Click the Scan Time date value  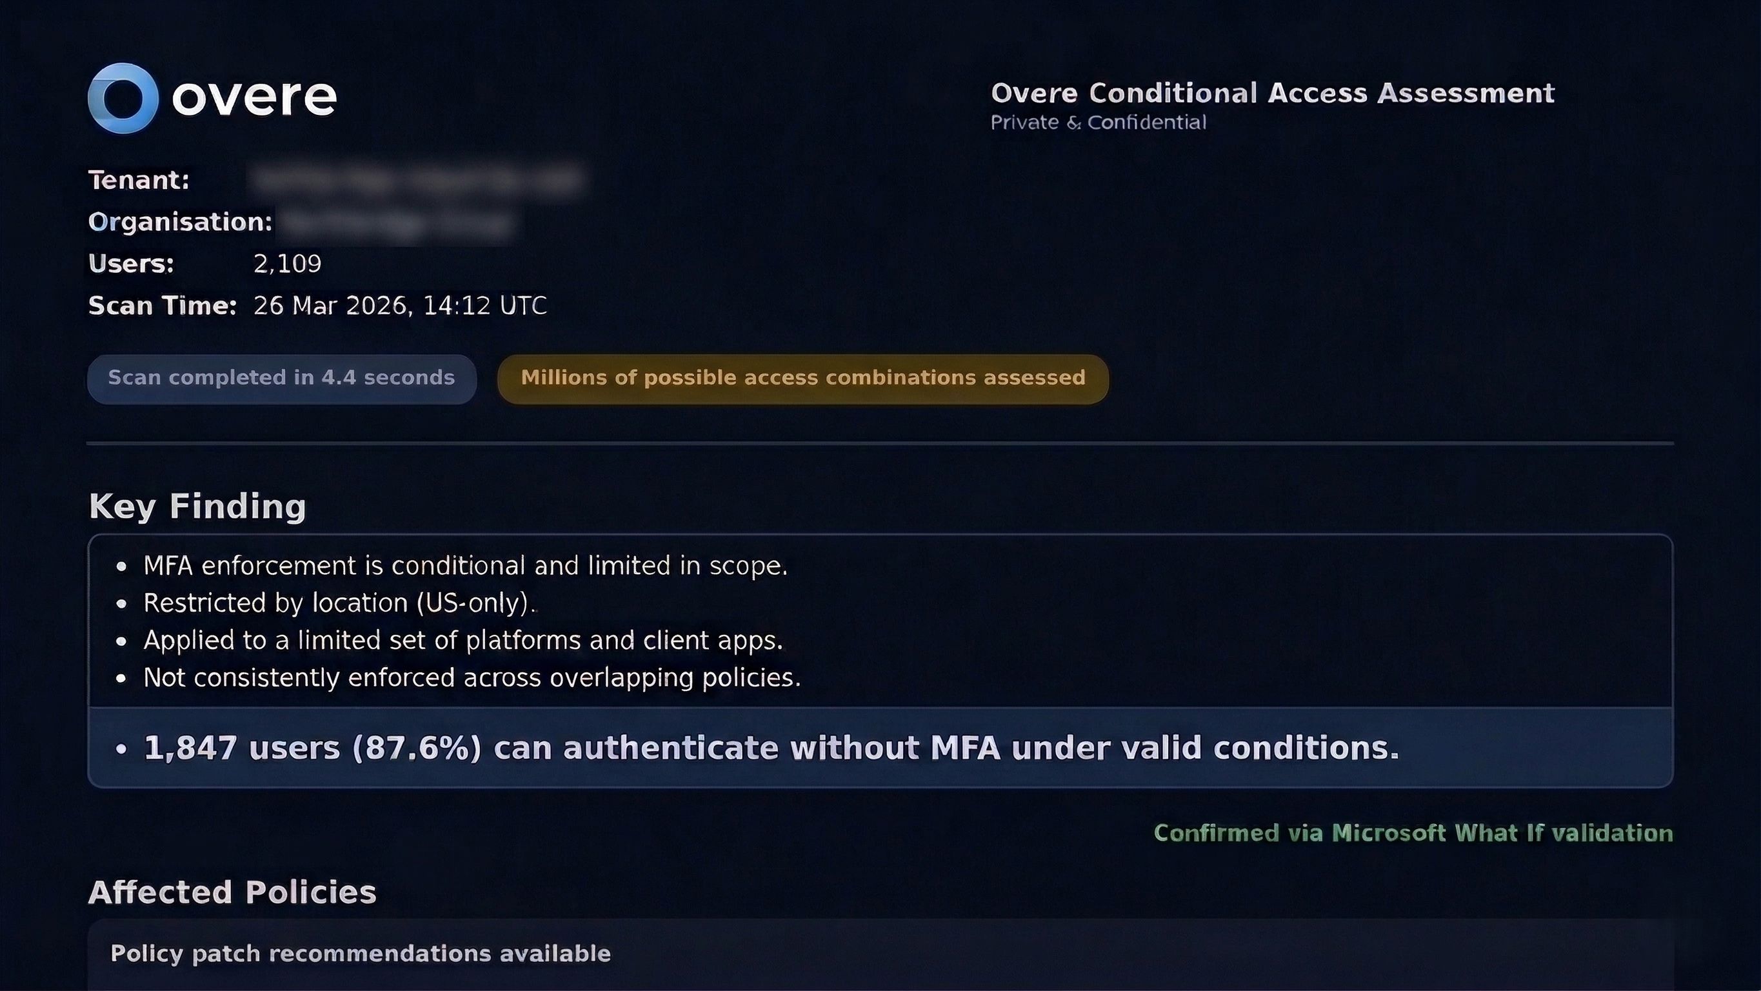[400, 306]
